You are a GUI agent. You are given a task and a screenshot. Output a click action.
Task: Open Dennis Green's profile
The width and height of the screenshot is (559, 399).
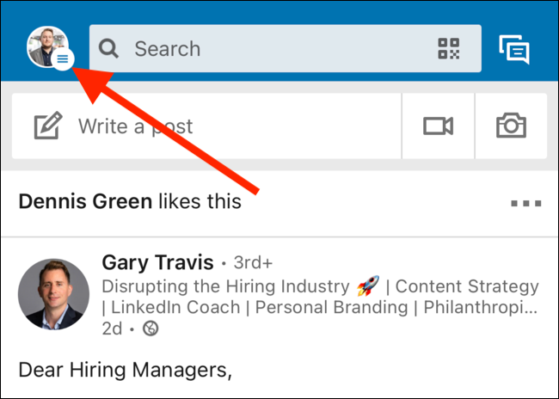(x=85, y=202)
